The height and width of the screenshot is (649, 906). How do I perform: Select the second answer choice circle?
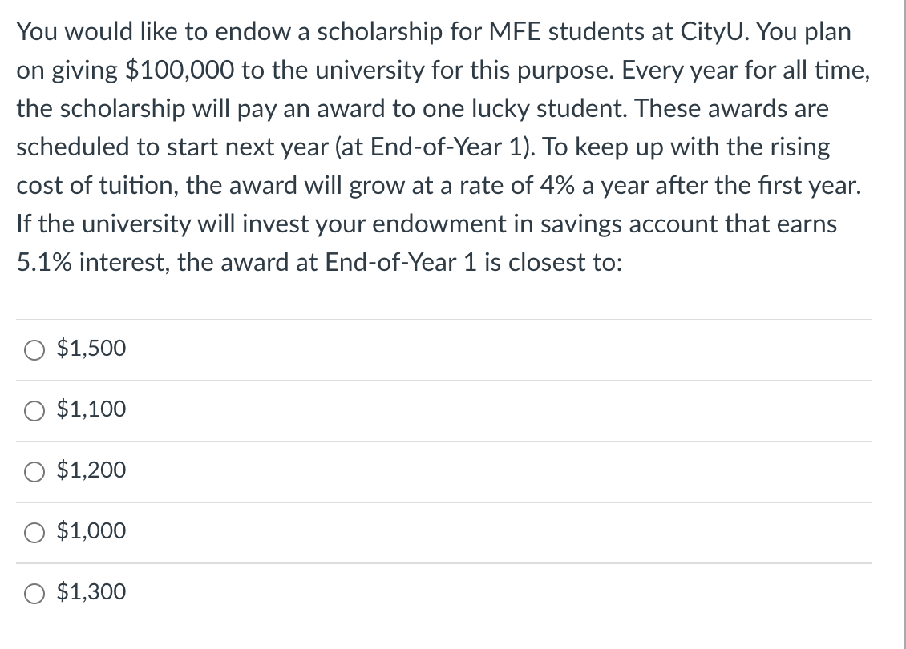coord(34,410)
